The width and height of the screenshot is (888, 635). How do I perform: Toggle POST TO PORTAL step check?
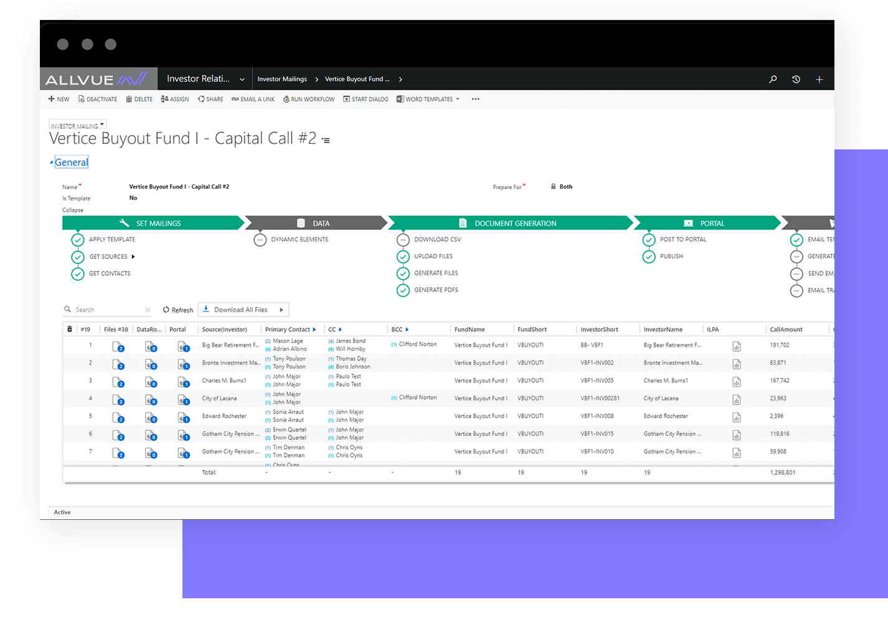[x=649, y=240]
